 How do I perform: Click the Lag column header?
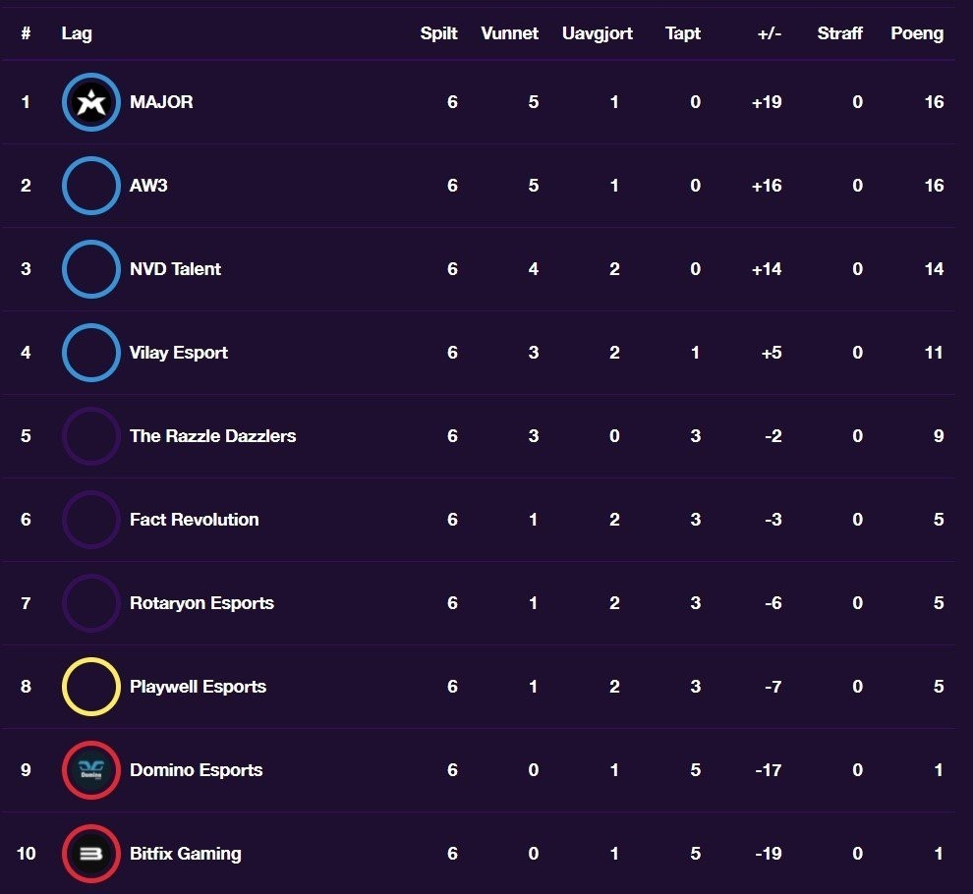pyautogui.click(x=76, y=33)
